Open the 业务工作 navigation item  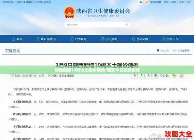[170, 39]
